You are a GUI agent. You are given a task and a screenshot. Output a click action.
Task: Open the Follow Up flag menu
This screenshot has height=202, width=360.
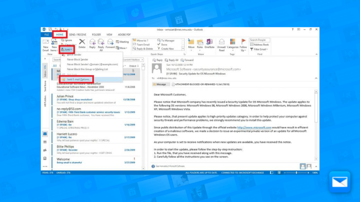[x=243, y=45]
